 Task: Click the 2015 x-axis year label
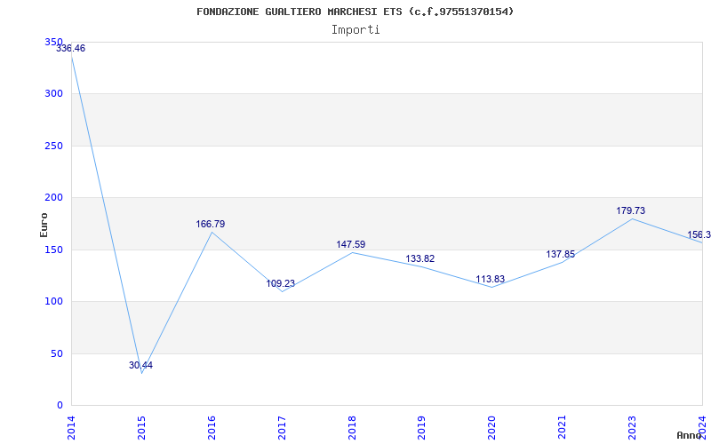click(x=141, y=428)
